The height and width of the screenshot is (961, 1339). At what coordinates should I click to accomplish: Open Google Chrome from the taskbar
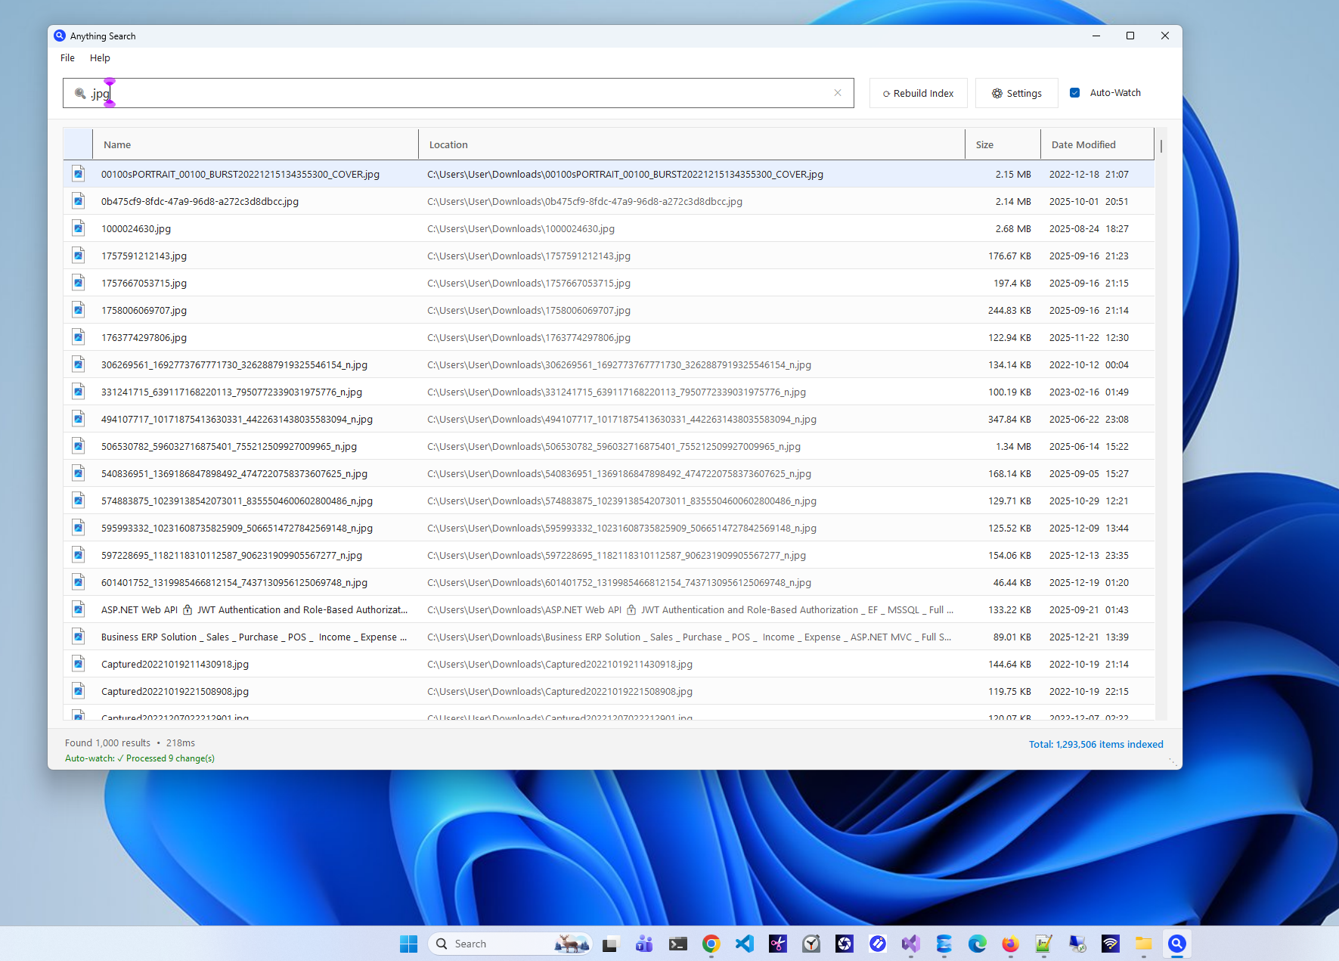(710, 944)
